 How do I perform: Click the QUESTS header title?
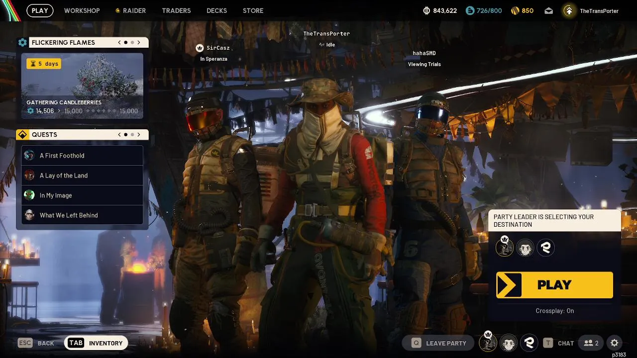pos(44,135)
